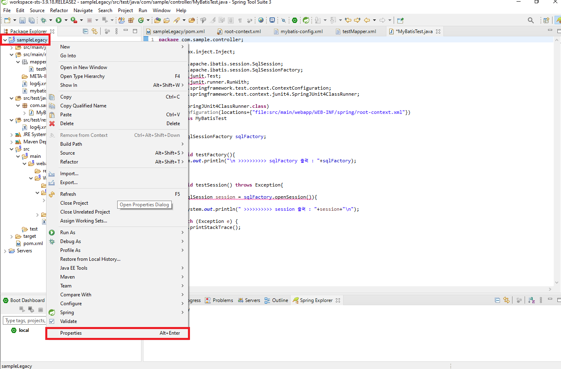Click the sort icon in Spring Explorer panel
561x369 pixels.
tap(531, 300)
